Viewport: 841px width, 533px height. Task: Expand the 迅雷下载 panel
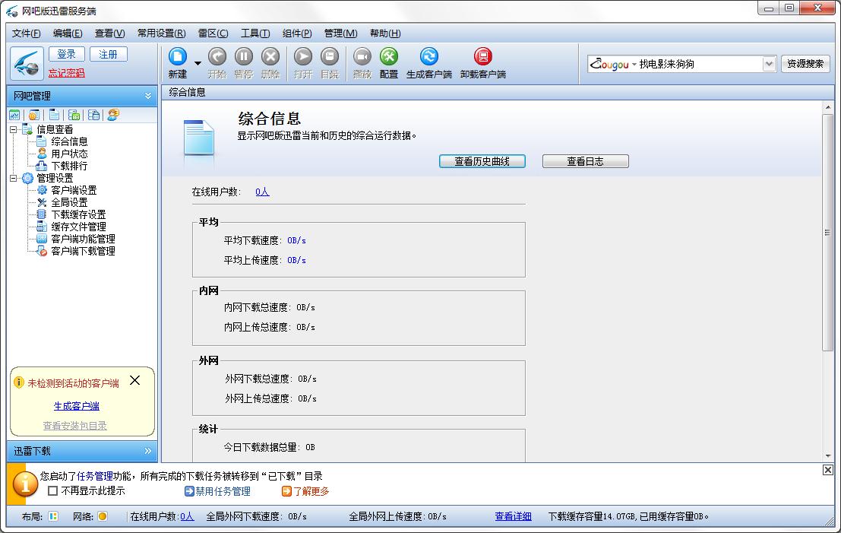tap(147, 451)
